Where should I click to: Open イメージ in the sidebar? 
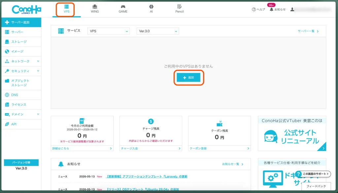[21, 52]
